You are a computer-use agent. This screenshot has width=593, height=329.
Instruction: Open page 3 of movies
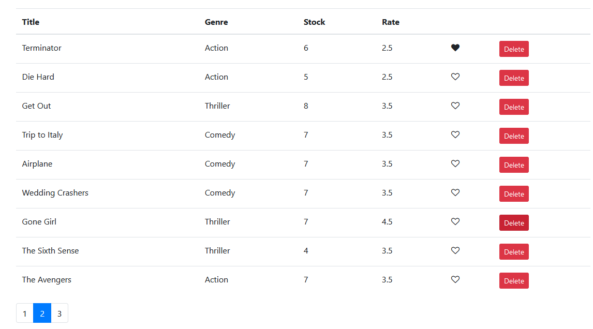pos(60,313)
